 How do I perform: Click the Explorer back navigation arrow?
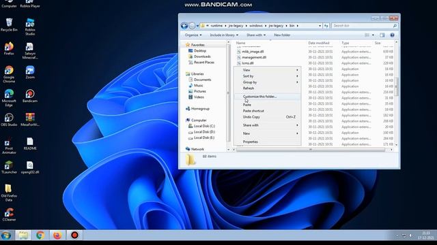pos(184,26)
